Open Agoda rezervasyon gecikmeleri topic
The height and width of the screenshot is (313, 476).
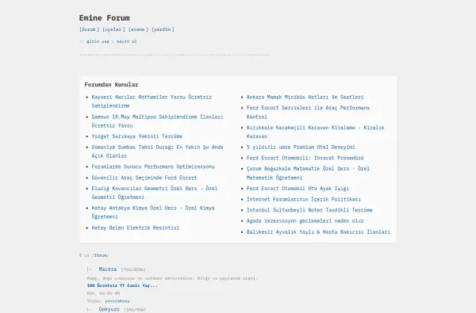[305, 221]
